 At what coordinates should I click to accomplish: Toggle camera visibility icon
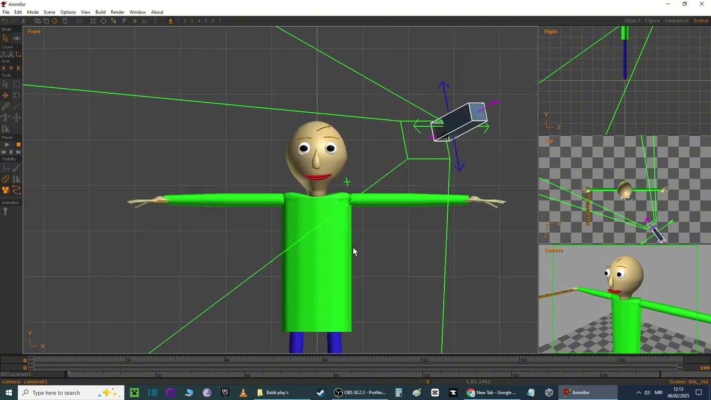tap(5, 191)
